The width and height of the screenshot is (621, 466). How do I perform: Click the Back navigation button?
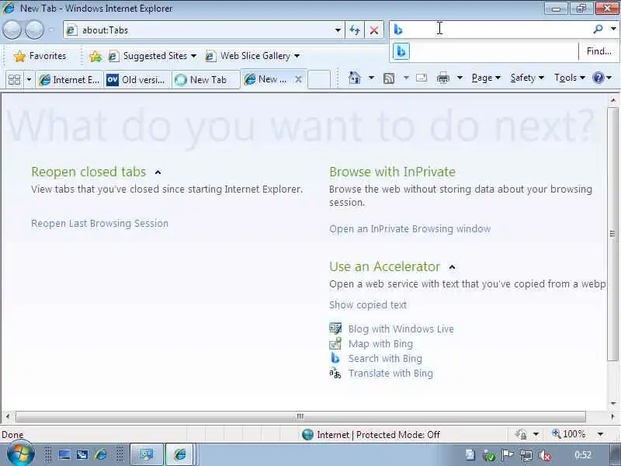[x=12, y=30]
